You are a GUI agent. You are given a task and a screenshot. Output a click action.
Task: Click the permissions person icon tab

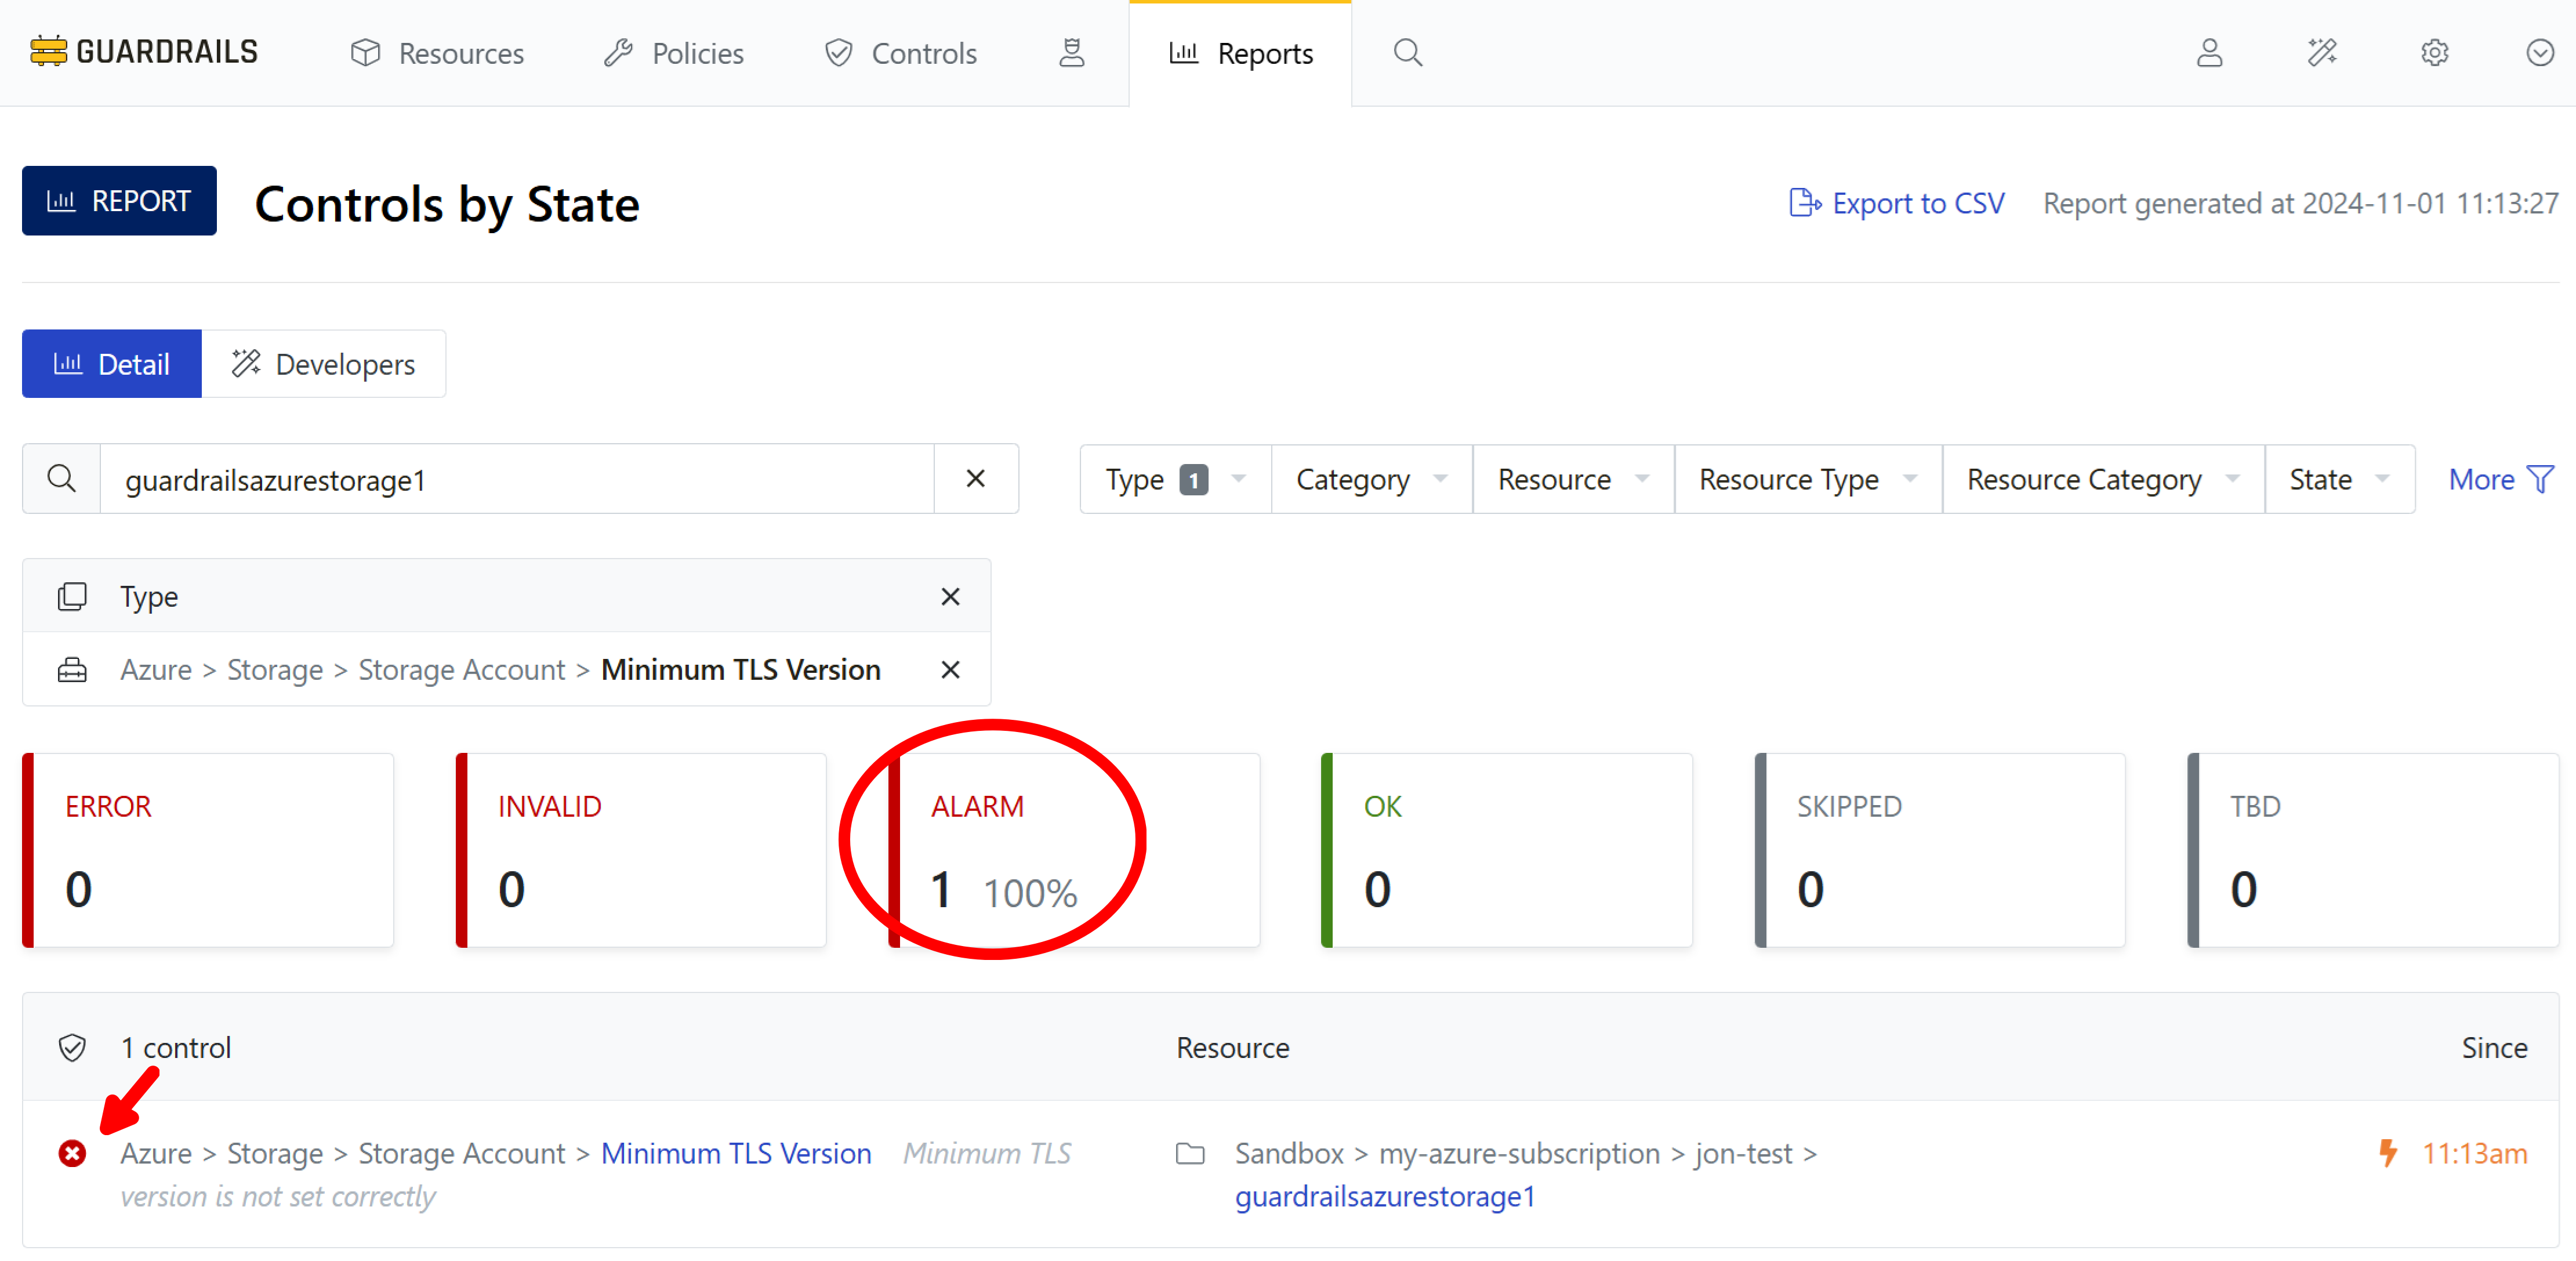1071,53
